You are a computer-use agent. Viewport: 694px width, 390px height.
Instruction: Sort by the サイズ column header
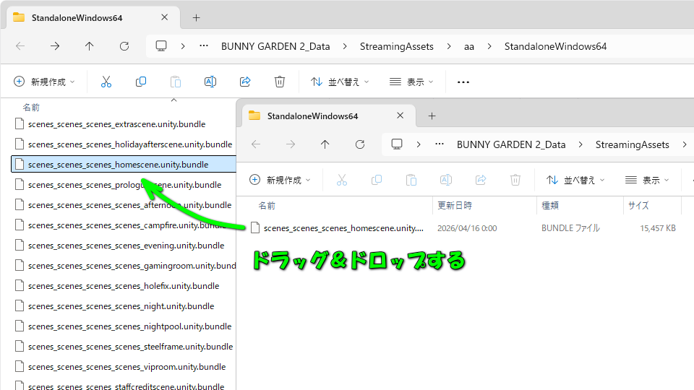638,206
